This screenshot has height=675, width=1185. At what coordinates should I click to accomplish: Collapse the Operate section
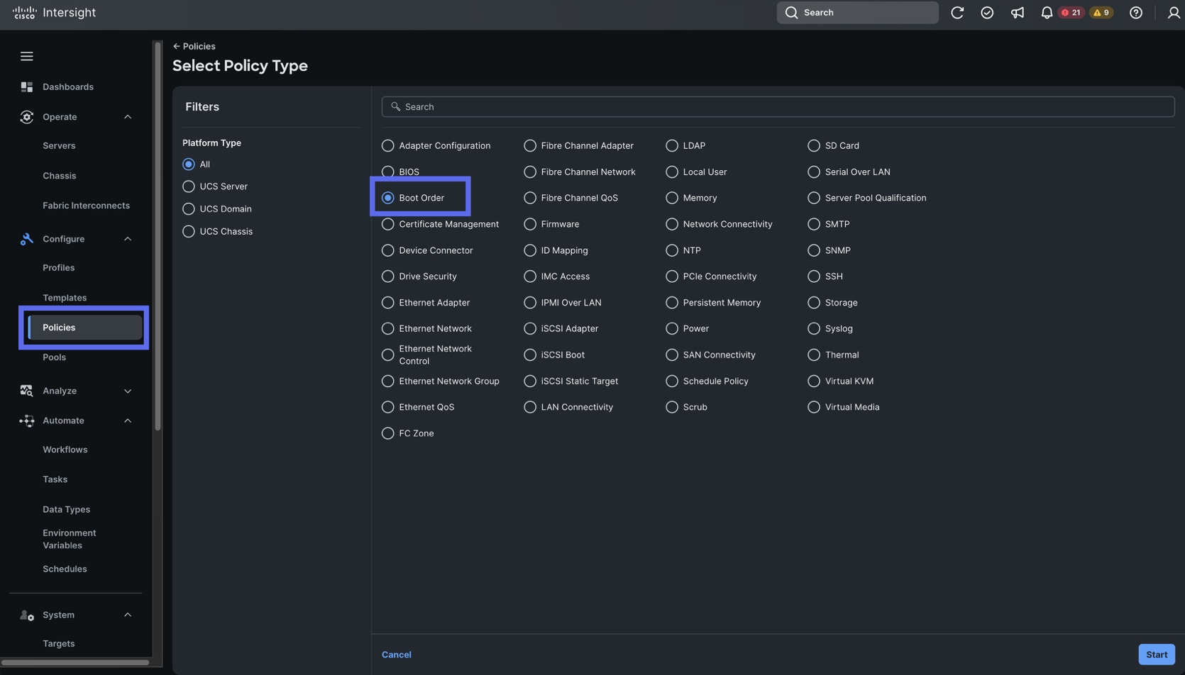coord(128,117)
